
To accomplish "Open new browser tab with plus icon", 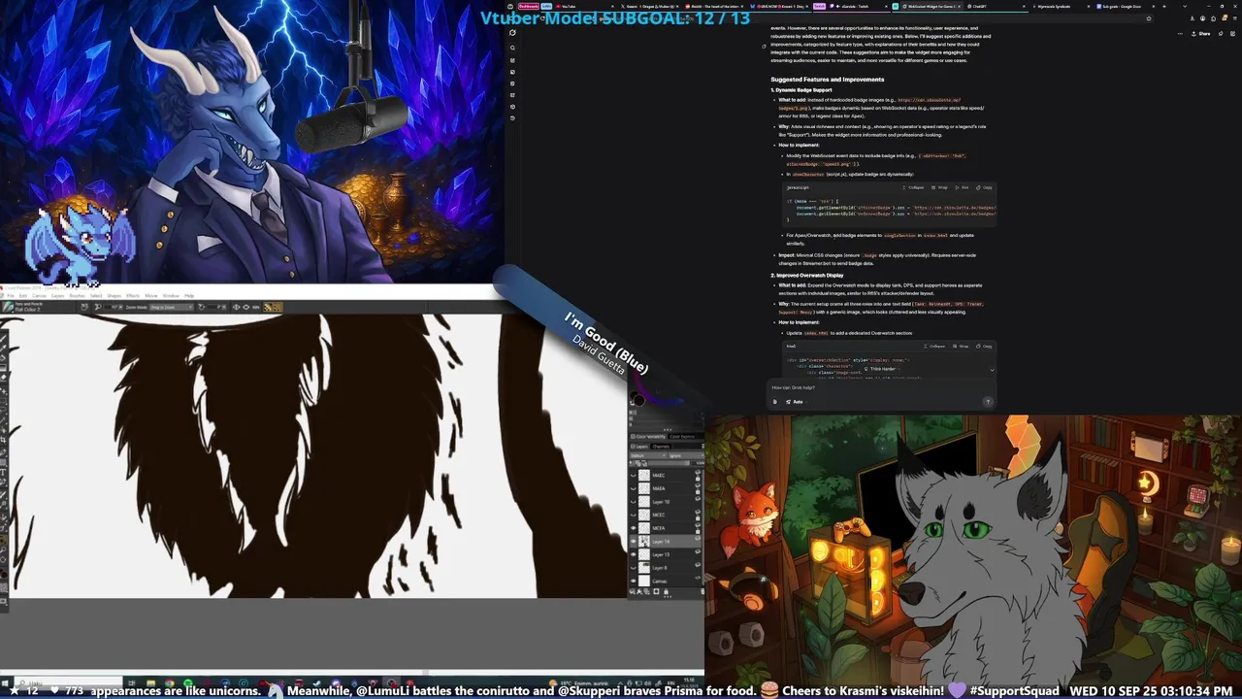I will [x=1164, y=6].
